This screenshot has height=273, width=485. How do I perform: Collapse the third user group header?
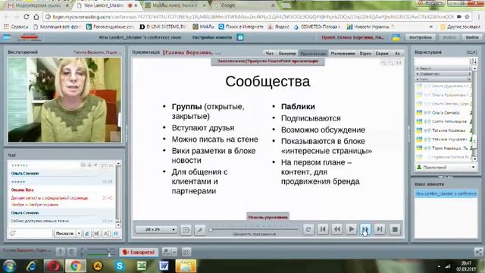(x=443, y=79)
